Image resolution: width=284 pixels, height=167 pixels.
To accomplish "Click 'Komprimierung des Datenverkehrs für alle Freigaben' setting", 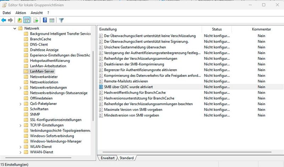I will 152,76.
